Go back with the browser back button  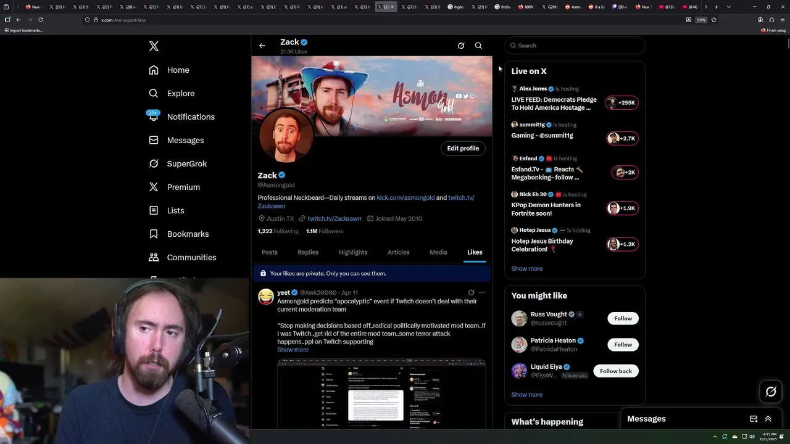pyautogui.click(x=19, y=20)
